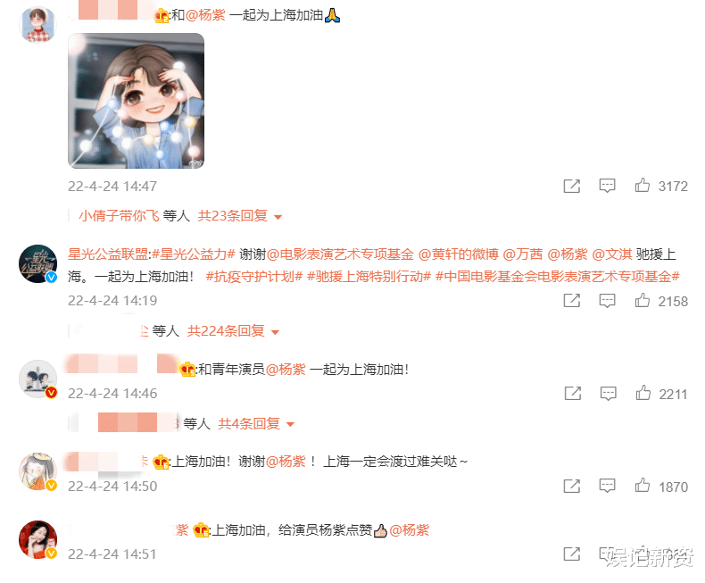
Task: Open @黄轩的微博 mention
Action: click(x=458, y=254)
